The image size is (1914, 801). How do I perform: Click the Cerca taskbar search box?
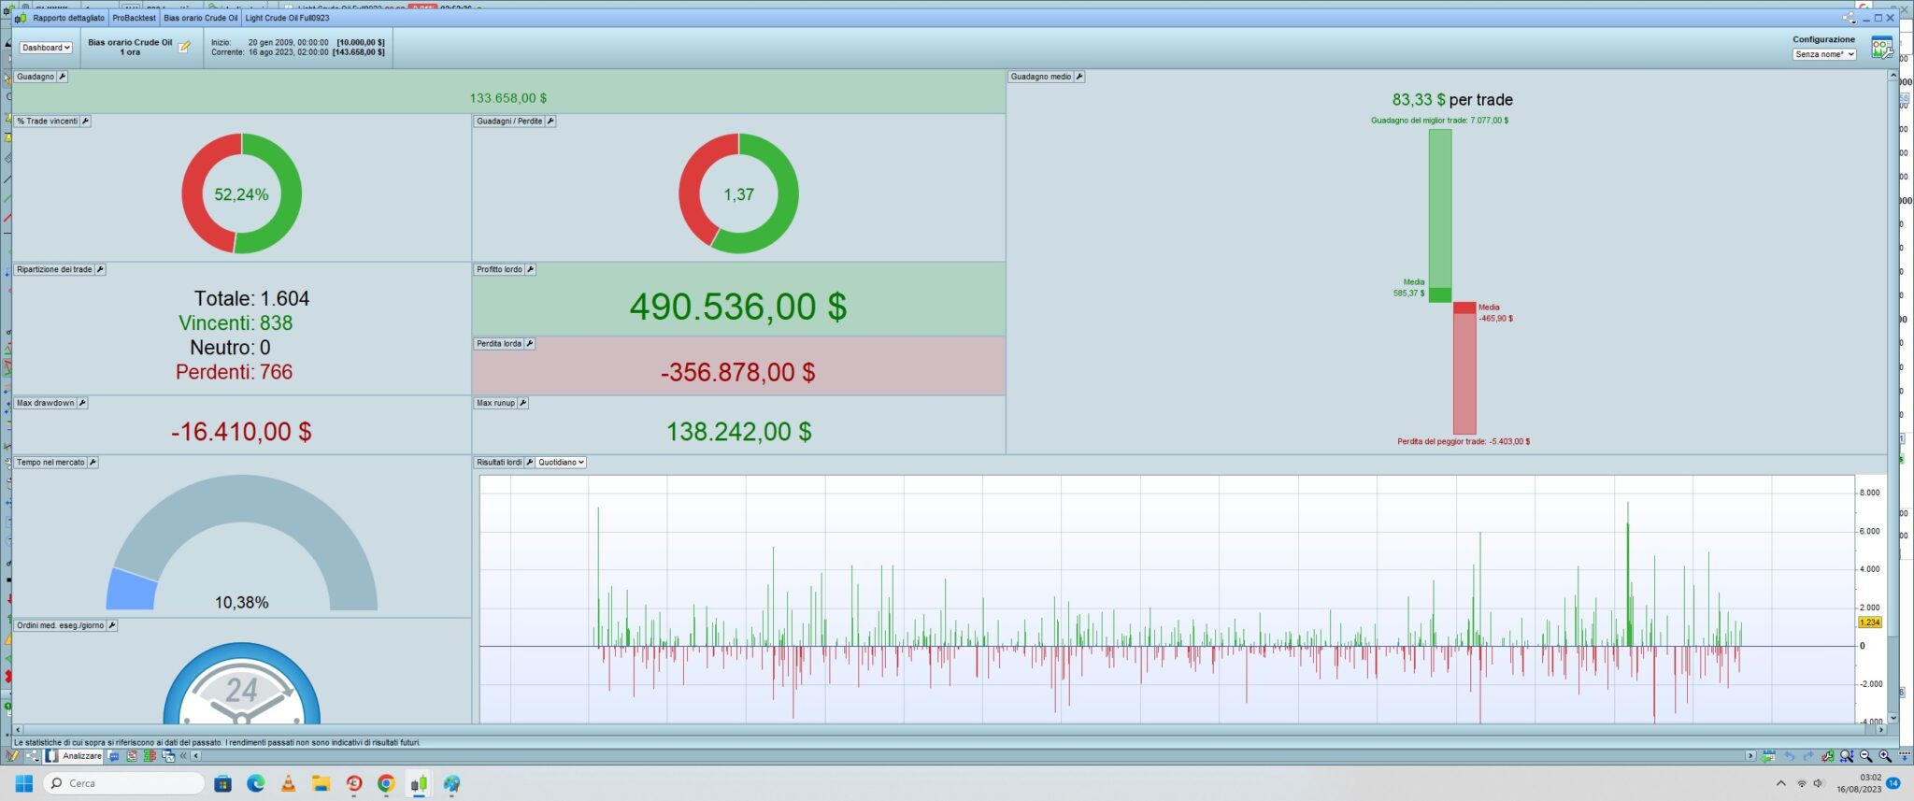point(124,783)
